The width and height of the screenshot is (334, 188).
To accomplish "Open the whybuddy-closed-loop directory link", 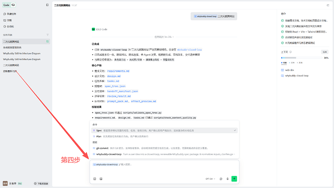I will pyautogui.click(x=189, y=49).
